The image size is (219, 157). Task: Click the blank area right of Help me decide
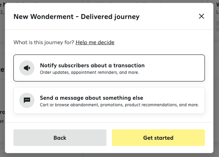(159, 42)
